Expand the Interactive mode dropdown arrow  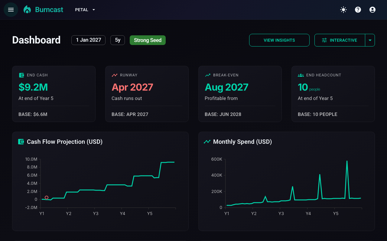[370, 40]
